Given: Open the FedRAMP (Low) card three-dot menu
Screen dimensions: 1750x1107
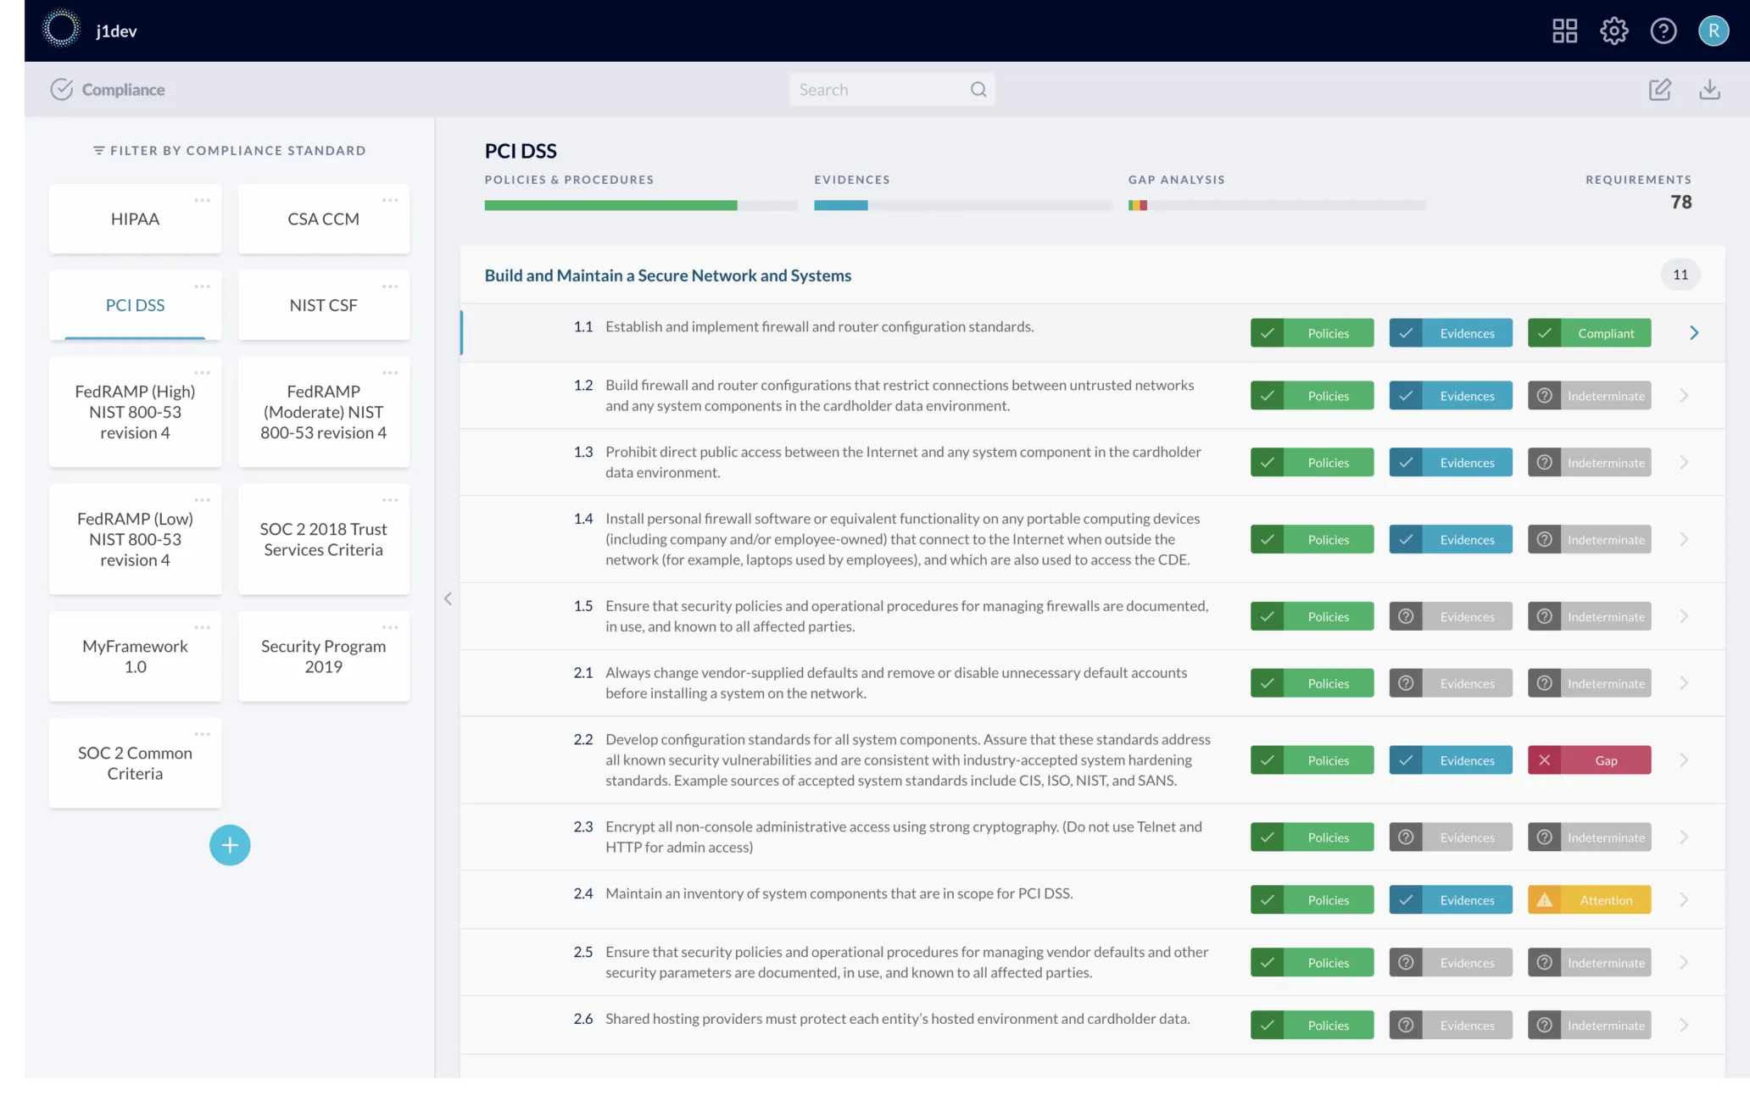Looking at the screenshot, I should pos(202,500).
